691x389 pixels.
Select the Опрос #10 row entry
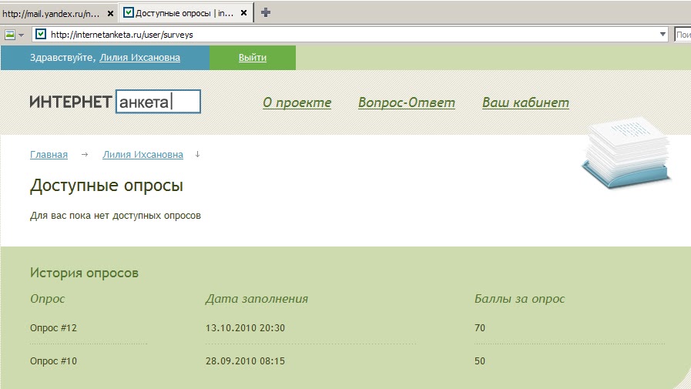pos(53,360)
